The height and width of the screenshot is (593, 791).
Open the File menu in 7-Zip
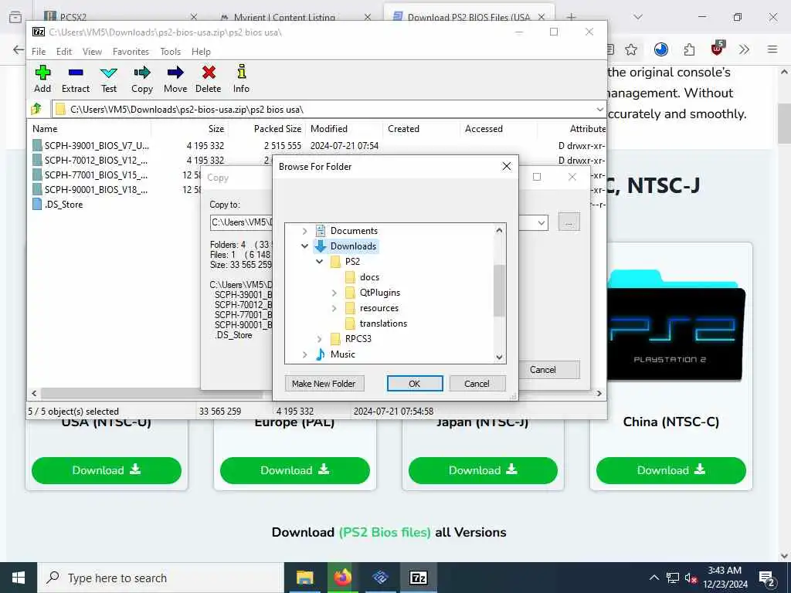39,52
